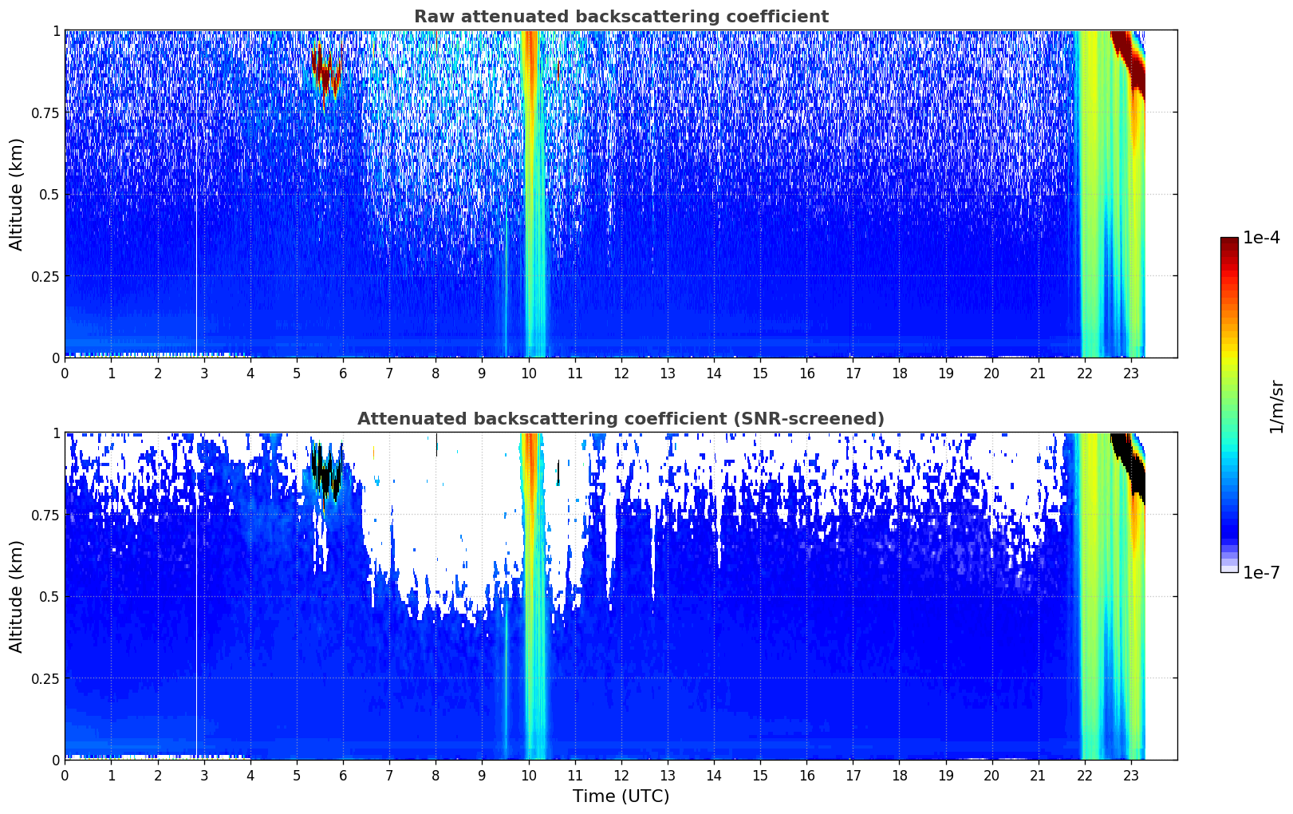Click x-axis tick '11' under the SNR-screened plot

[575, 775]
